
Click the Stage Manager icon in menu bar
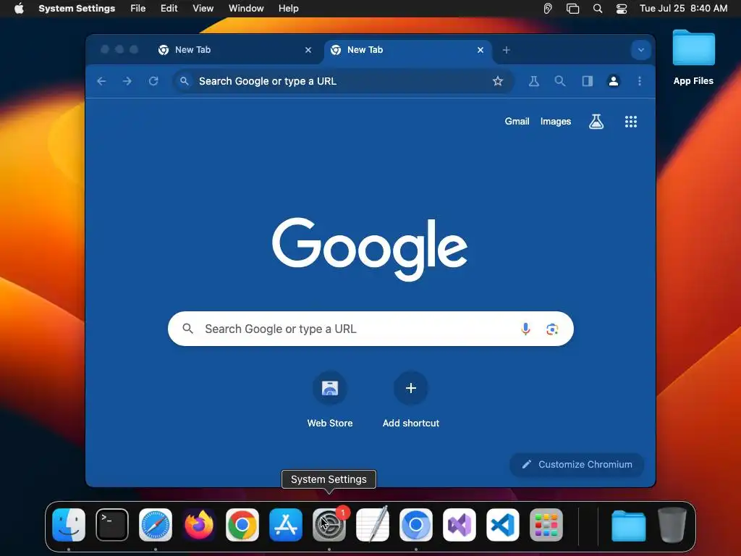[573, 9]
